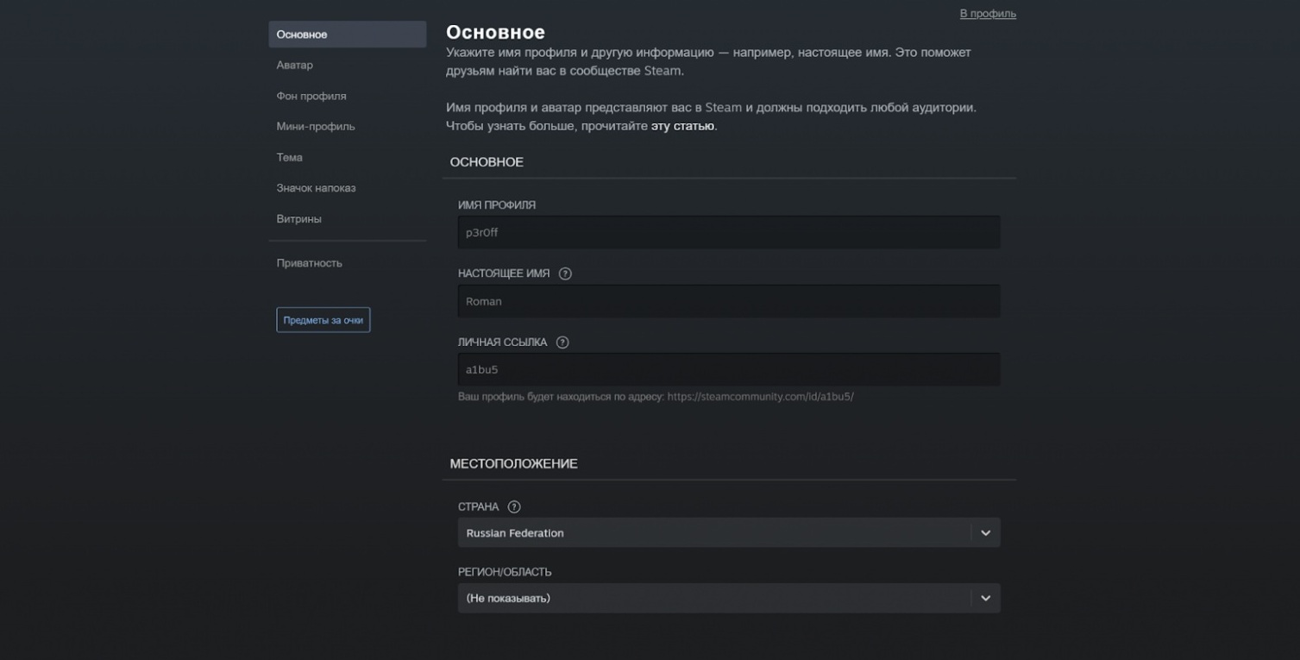1300x660 pixels.
Task: Open help icon next to Страна
Action: click(514, 506)
